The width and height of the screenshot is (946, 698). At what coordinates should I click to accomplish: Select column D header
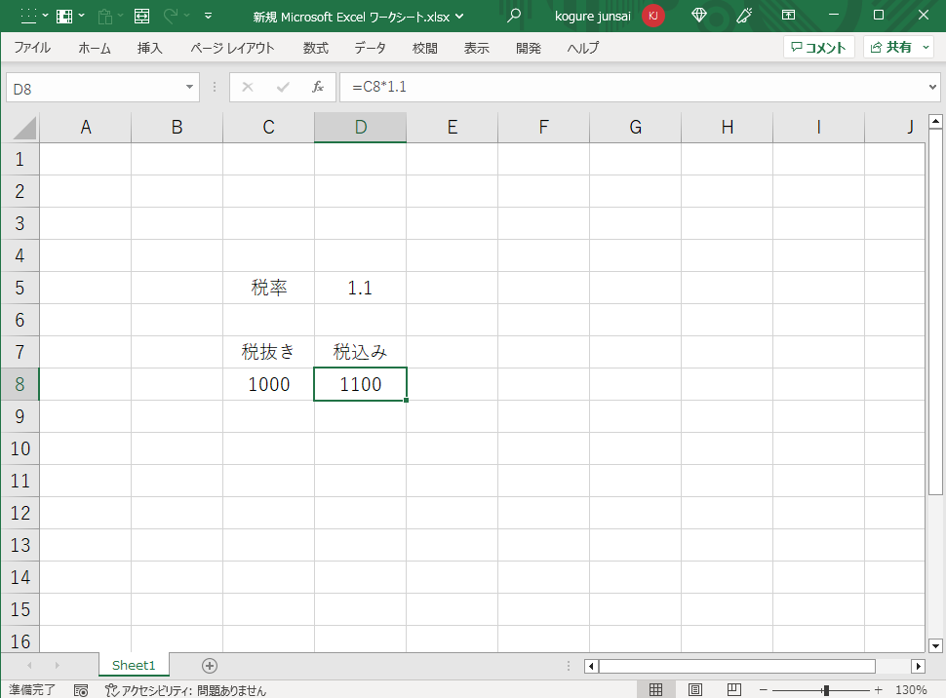[x=360, y=128]
